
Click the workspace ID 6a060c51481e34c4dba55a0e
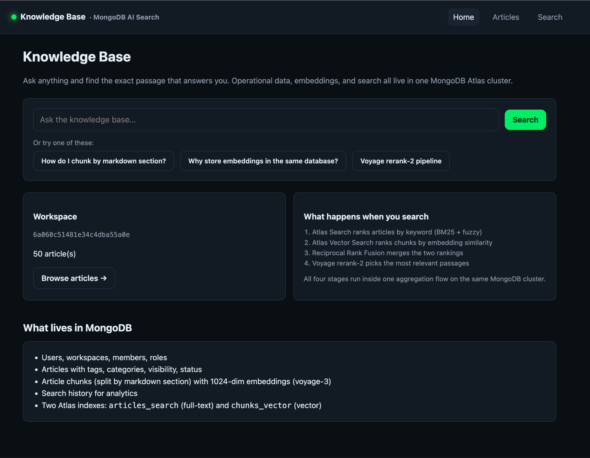[82, 235]
